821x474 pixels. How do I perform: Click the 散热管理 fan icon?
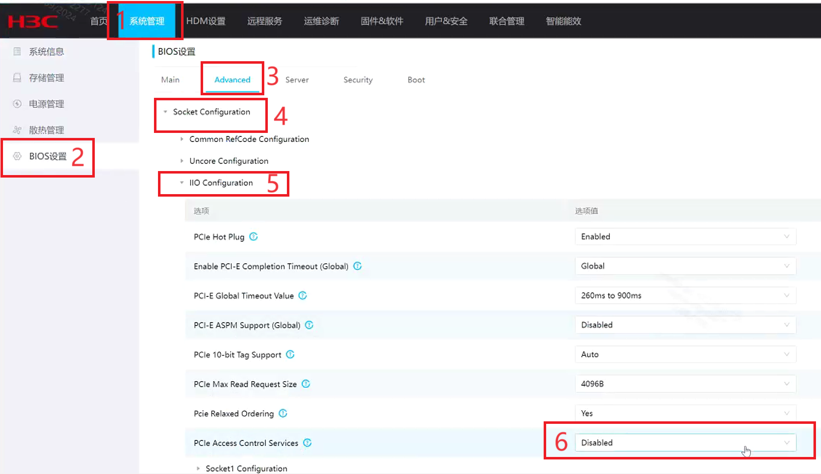pos(17,130)
